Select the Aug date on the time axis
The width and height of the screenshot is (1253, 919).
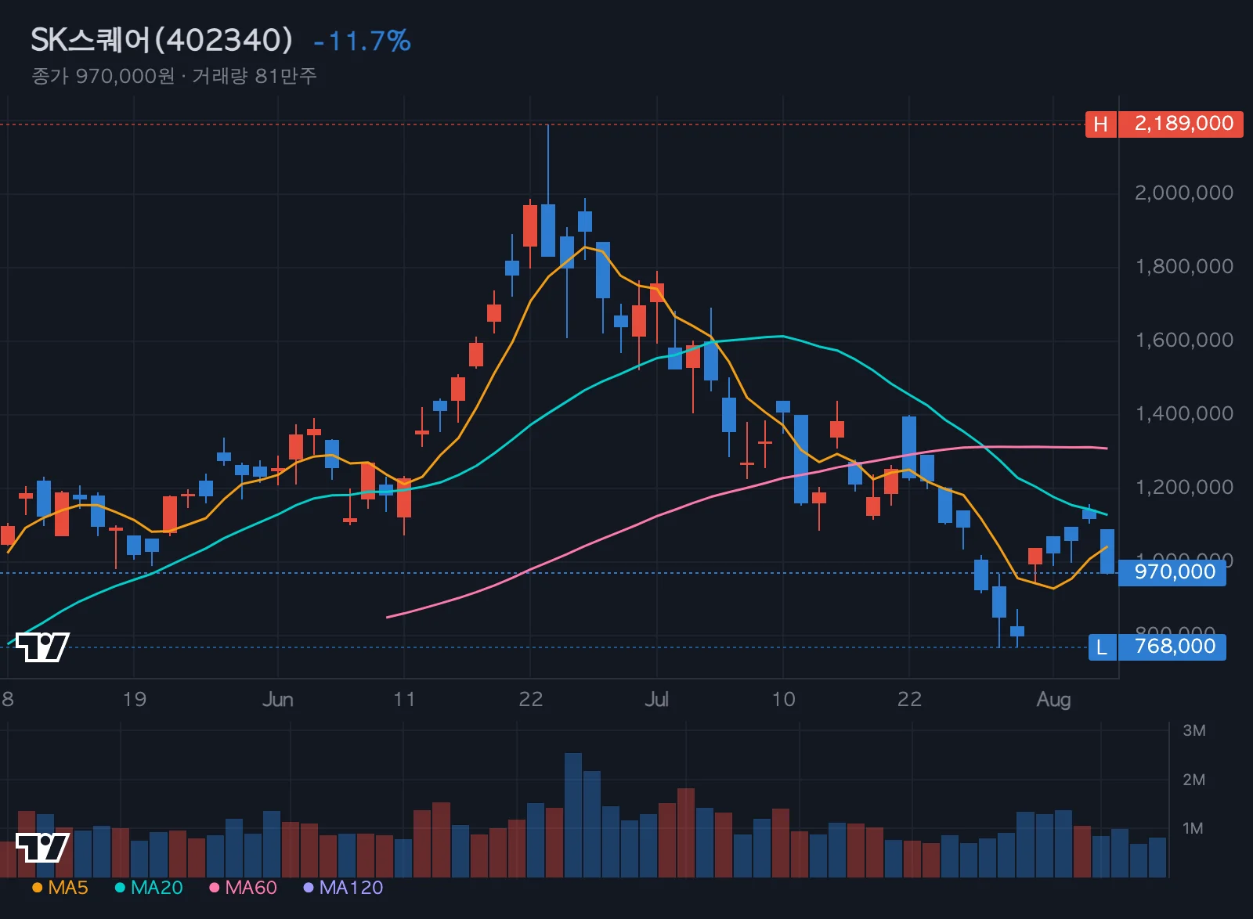click(1053, 699)
